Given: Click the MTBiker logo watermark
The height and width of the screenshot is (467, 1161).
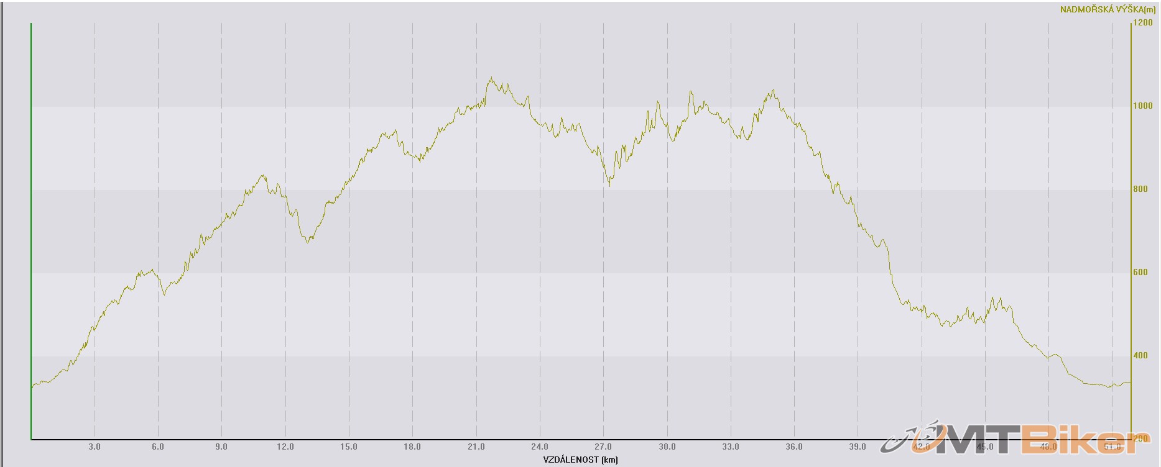Looking at the screenshot, I should click(x=1020, y=438).
